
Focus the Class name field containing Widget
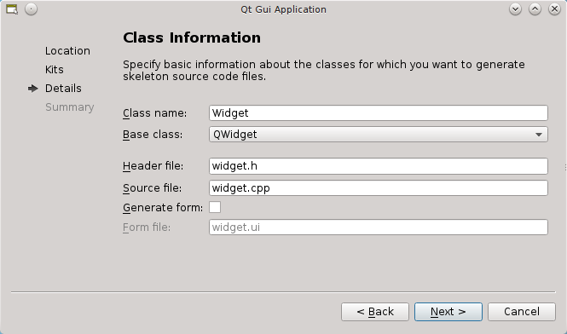pos(379,113)
